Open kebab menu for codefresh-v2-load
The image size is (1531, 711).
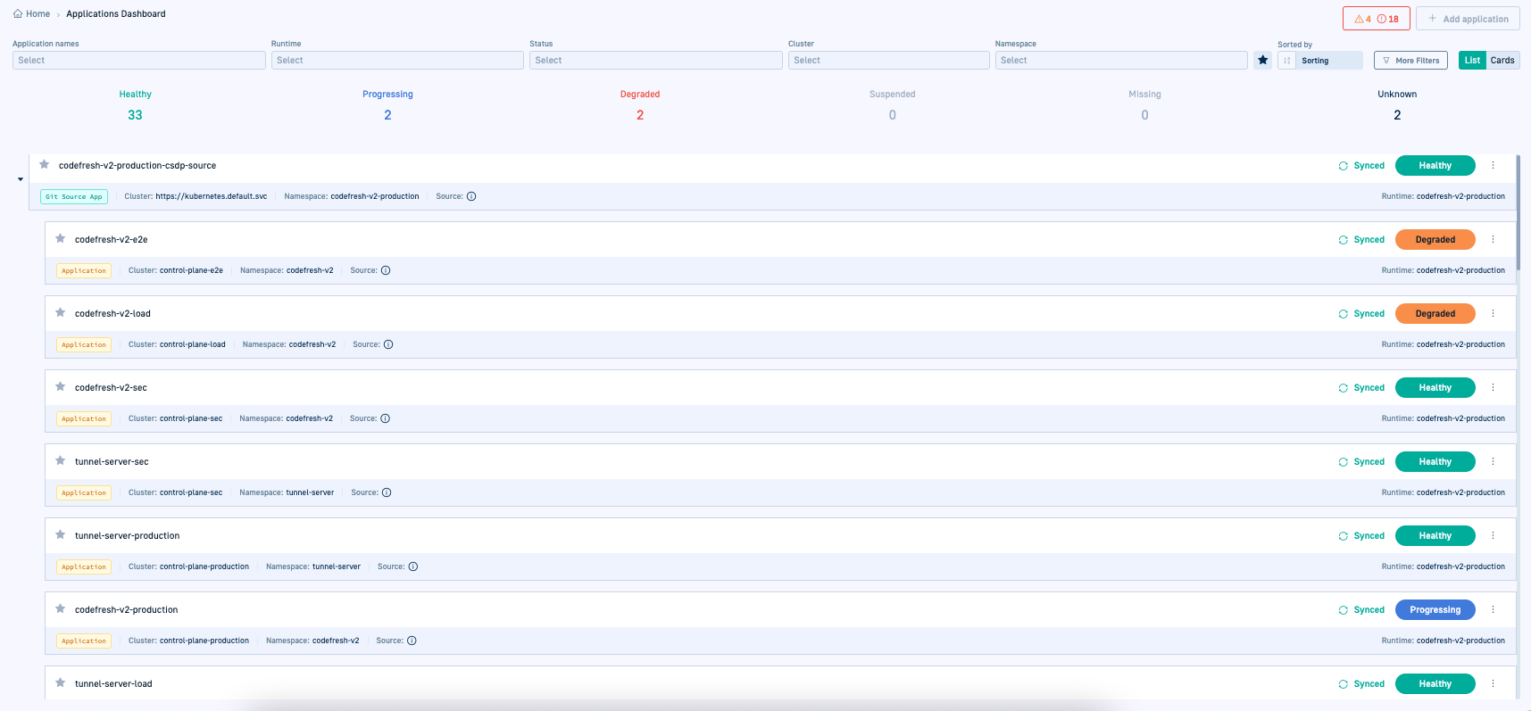[1493, 314]
